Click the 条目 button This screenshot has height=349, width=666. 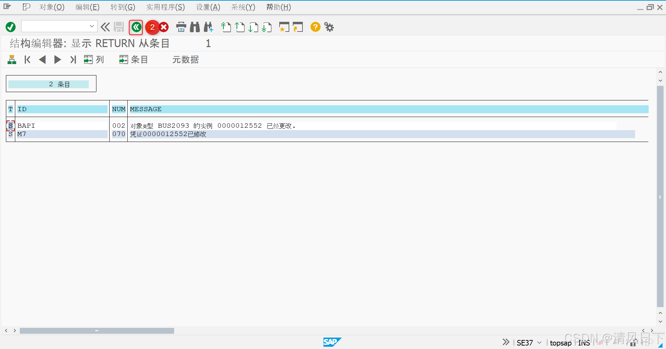pos(134,59)
